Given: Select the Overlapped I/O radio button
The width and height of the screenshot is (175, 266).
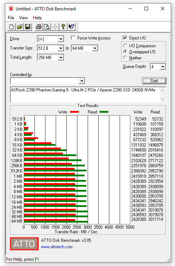Looking at the screenshot, I should pyautogui.click(x=125, y=52).
